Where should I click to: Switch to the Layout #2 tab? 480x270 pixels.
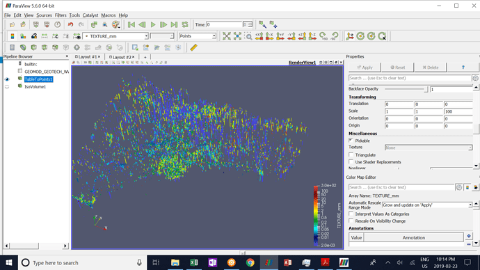(122, 57)
